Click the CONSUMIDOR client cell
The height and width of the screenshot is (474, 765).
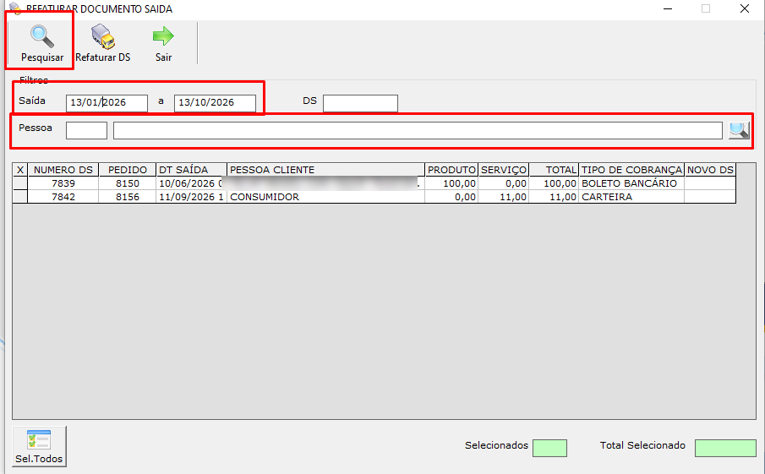tap(326, 197)
